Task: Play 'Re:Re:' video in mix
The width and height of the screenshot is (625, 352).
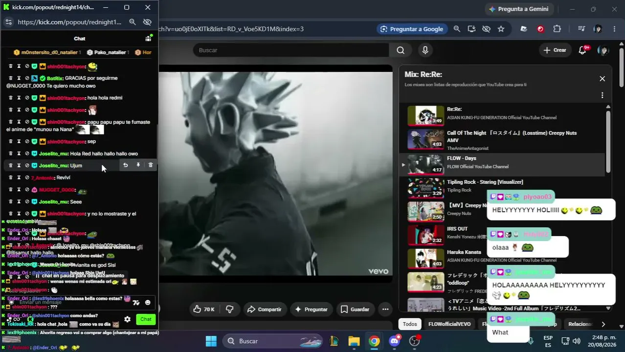Action: pyautogui.click(x=503, y=115)
